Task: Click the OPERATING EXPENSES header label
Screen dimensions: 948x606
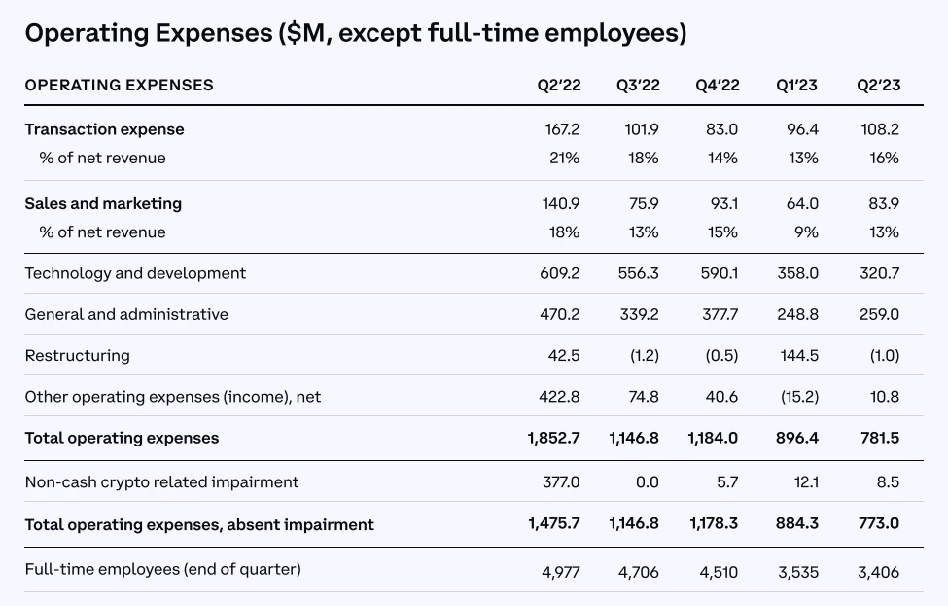Action: (119, 85)
